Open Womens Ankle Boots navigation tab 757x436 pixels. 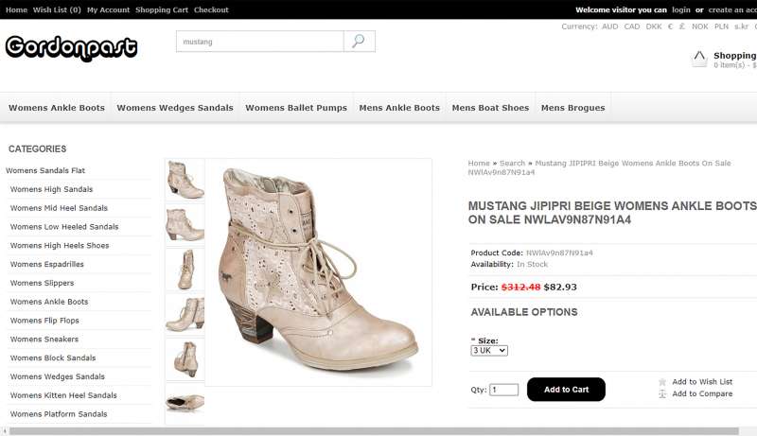[57, 108]
